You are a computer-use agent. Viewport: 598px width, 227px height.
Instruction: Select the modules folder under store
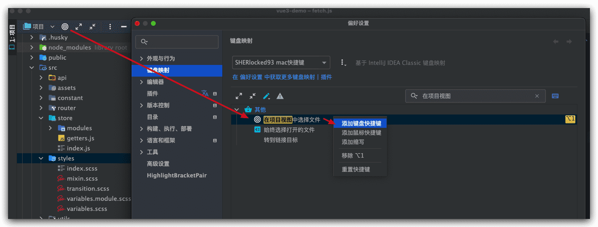[79, 128]
